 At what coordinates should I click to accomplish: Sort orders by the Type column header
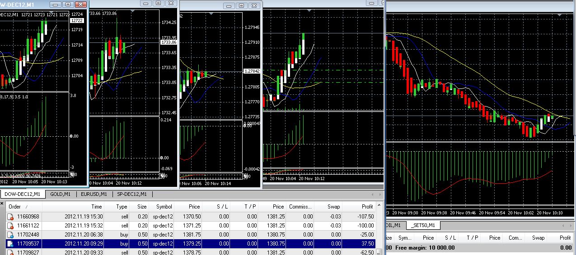117,206
